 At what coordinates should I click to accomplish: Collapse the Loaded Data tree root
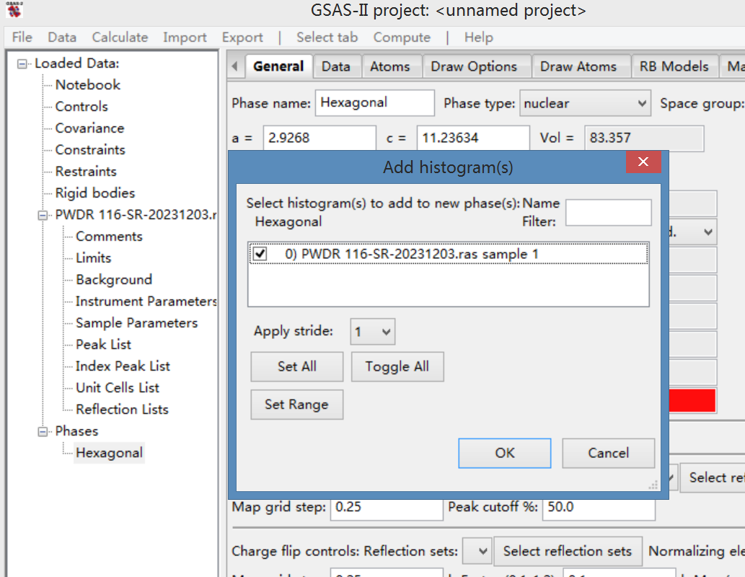pos(24,63)
